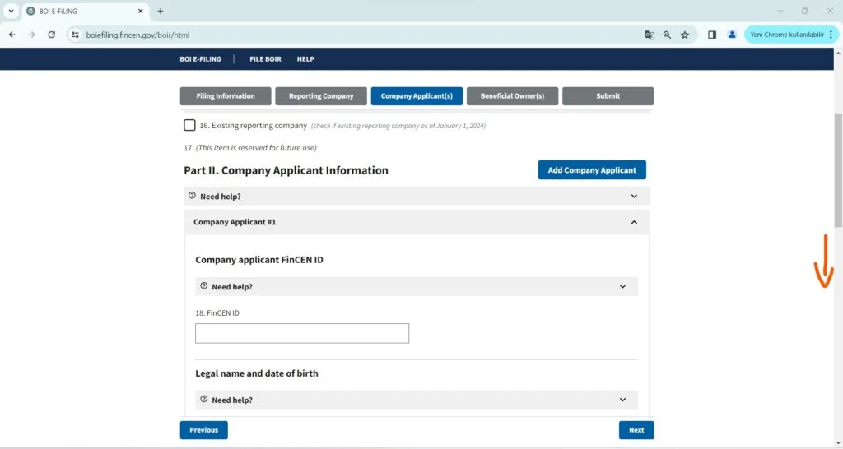
Task: Collapse the Company Applicant #1 section
Action: [633, 222]
